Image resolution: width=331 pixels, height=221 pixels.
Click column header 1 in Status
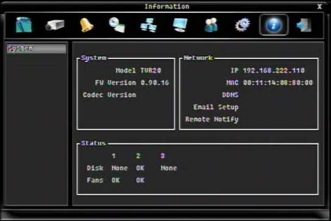pos(113,156)
